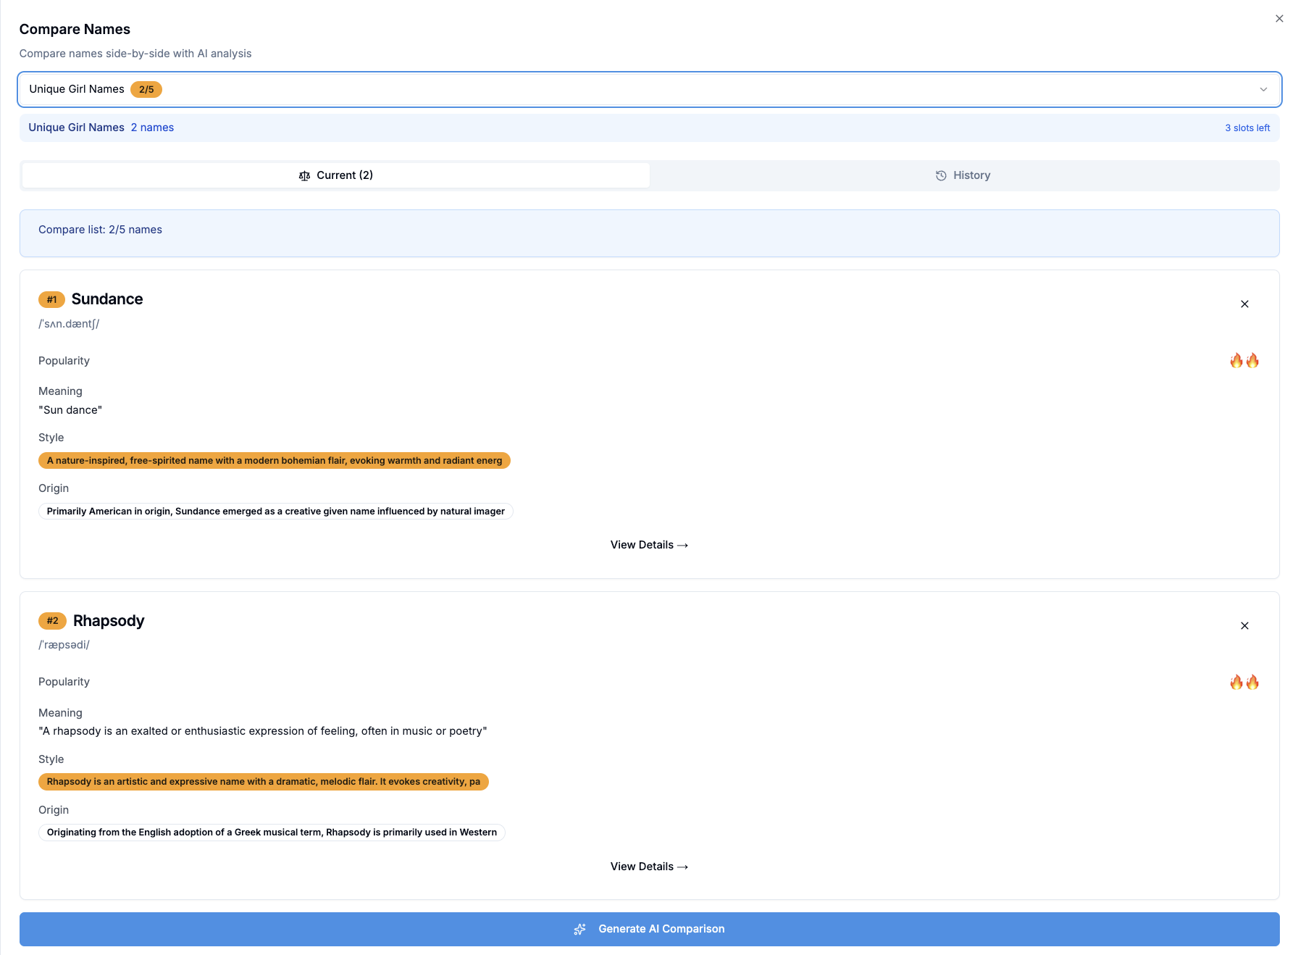This screenshot has height=955, width=1298.
Task: Click Generate AI Comparison
Action: (x=649, y=928)
